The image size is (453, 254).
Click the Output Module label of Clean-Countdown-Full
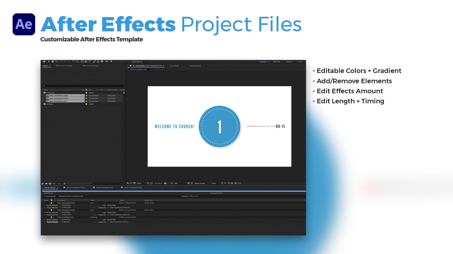coord(52,222)
